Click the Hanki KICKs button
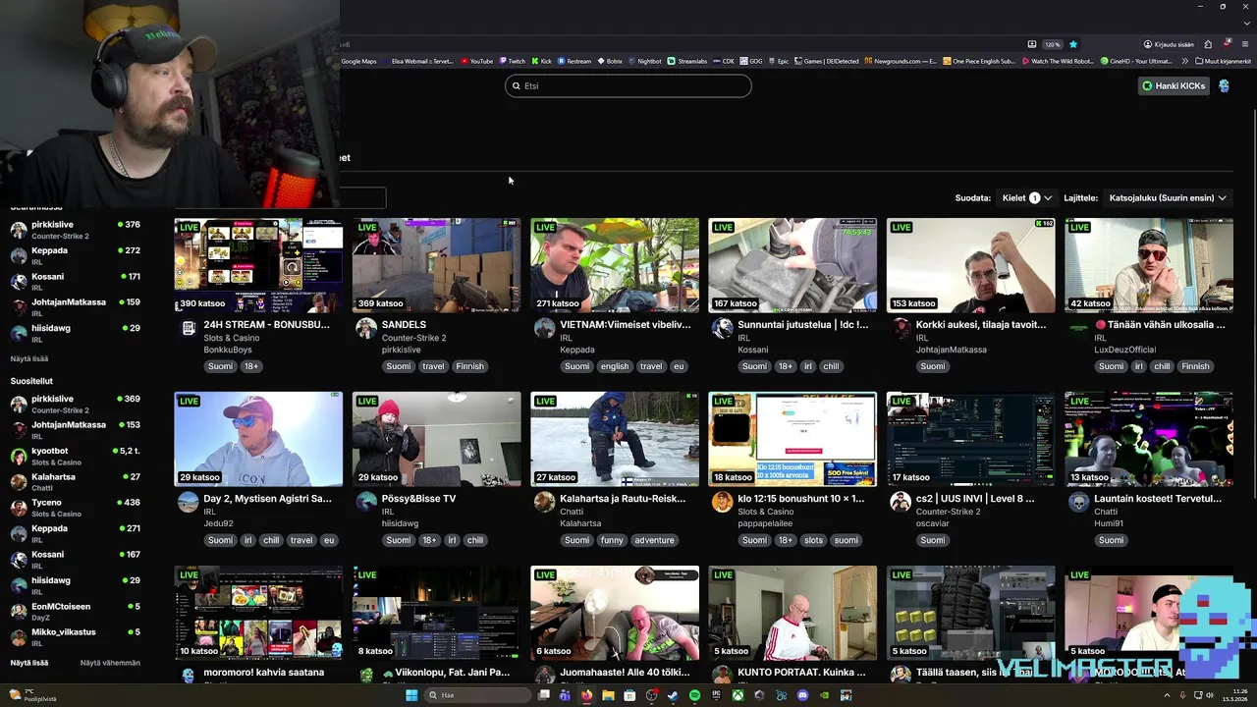The height and width of the screenshot is (707, 1257). click(x=1174, y=85)
